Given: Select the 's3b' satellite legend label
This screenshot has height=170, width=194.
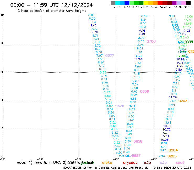Looking at the screenshot, I should [163, 162].
